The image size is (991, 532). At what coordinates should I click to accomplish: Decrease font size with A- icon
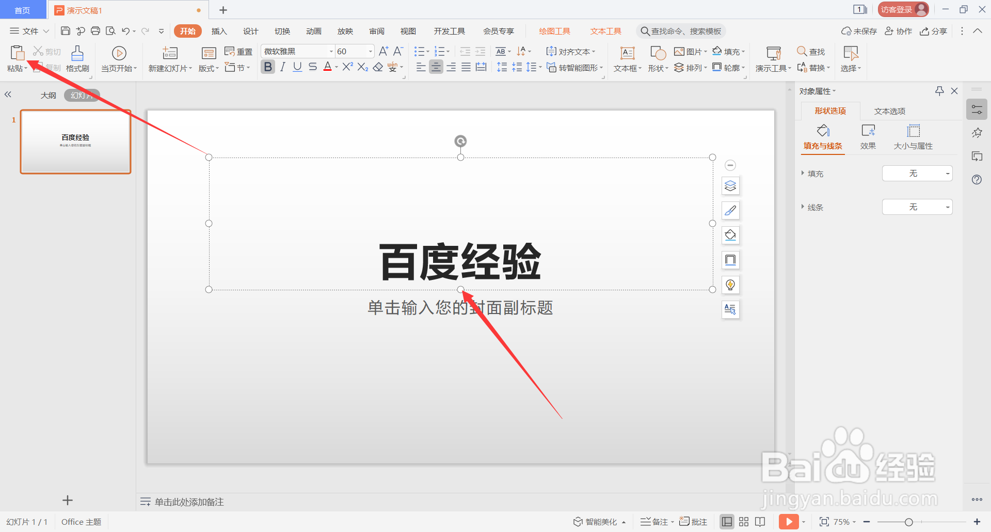pos(398,51)
